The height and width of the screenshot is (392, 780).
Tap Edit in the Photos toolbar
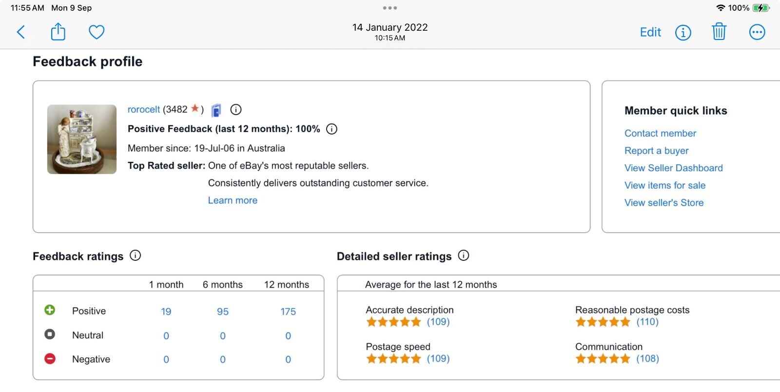650,32
